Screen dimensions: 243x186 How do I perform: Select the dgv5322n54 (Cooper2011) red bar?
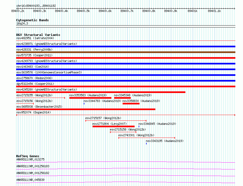coord(126,86)
